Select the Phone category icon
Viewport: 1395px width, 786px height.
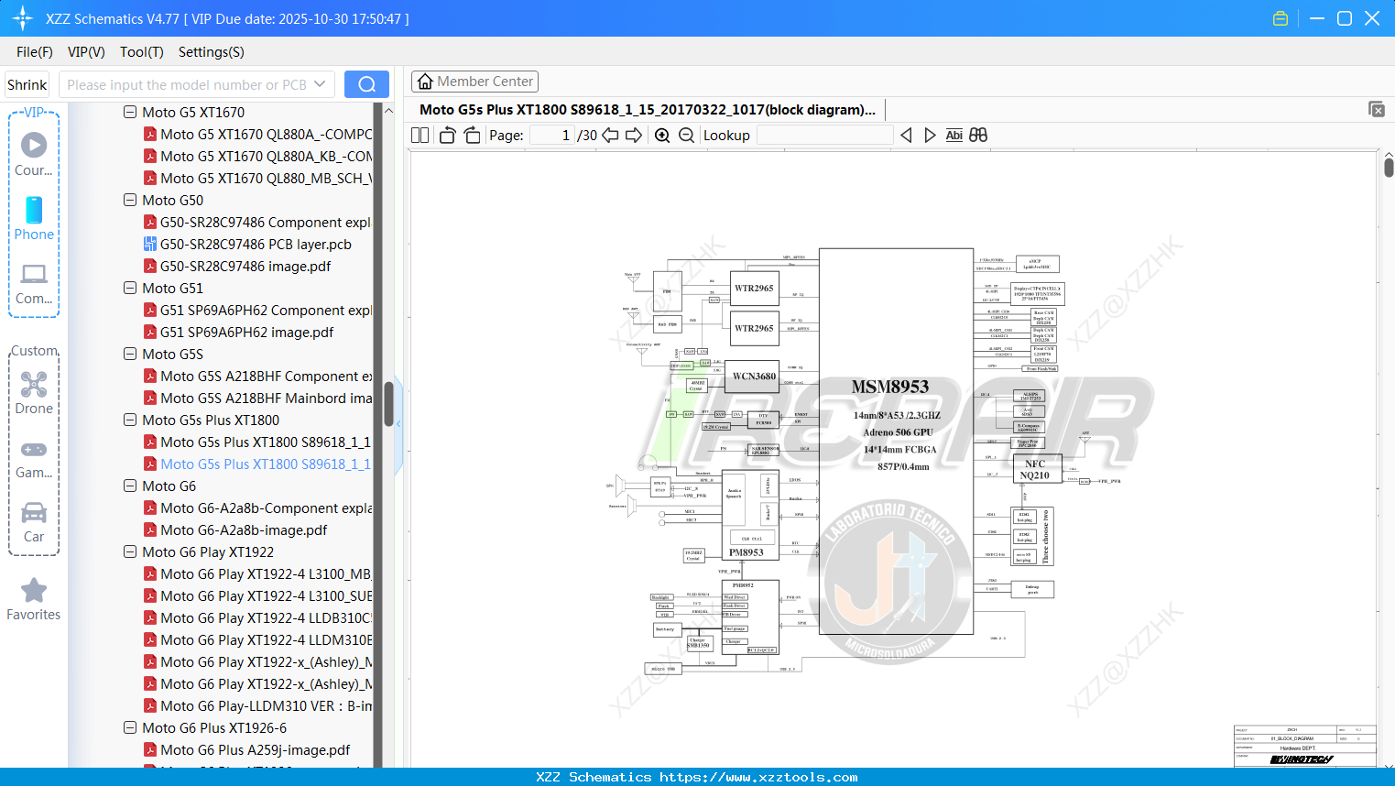click(x=34, y=218)
